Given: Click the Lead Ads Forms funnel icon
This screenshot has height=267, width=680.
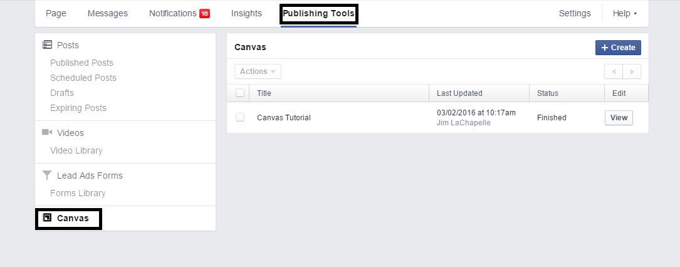Looking at the screenshot, I should tap(47, 175).
